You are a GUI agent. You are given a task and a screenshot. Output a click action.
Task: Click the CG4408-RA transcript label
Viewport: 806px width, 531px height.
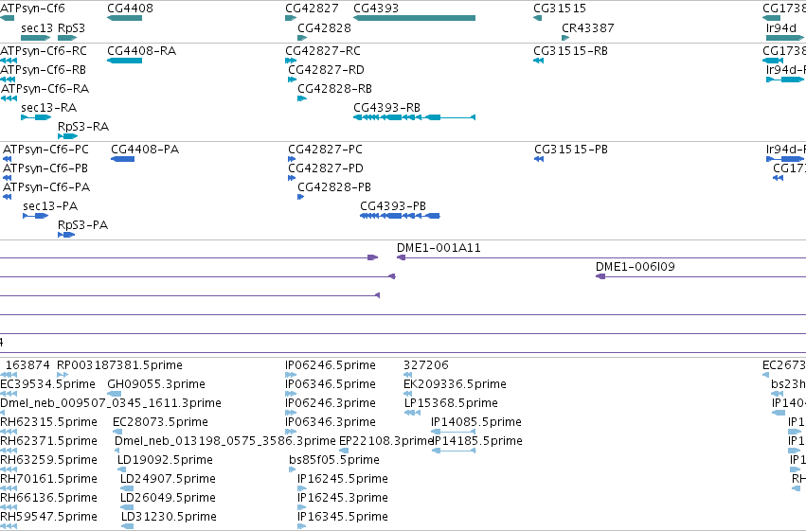[141, 51]
